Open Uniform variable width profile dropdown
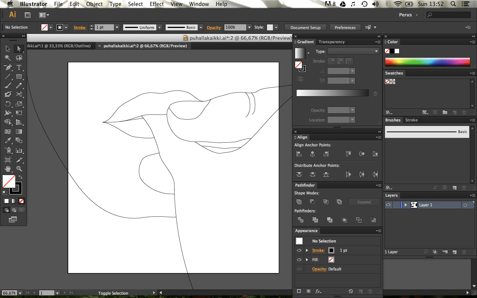The width and height of the screenshot is (477, 298). [x=159, y=28]
